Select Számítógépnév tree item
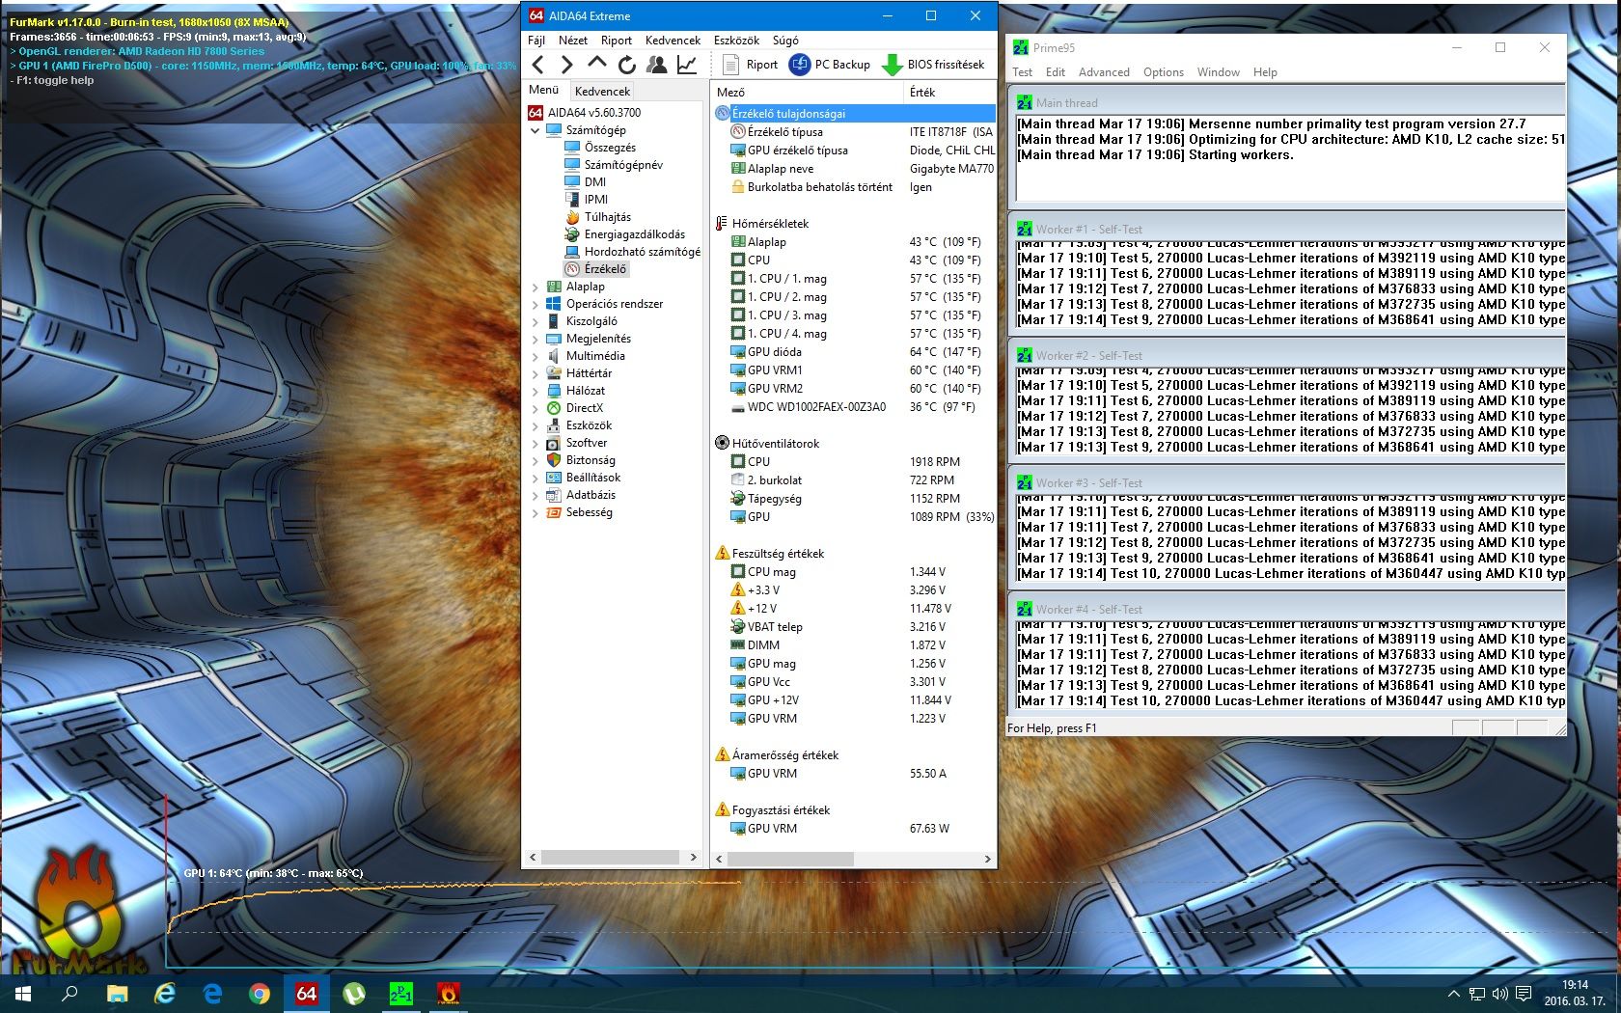 coord(623,165)
